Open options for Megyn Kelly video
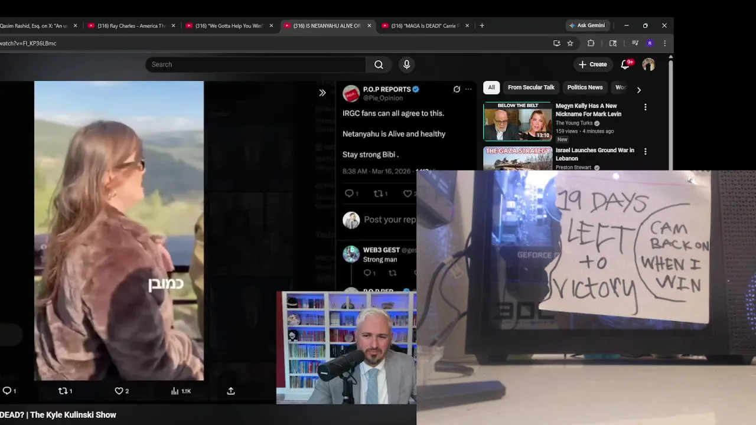 (x=645, y=107)
